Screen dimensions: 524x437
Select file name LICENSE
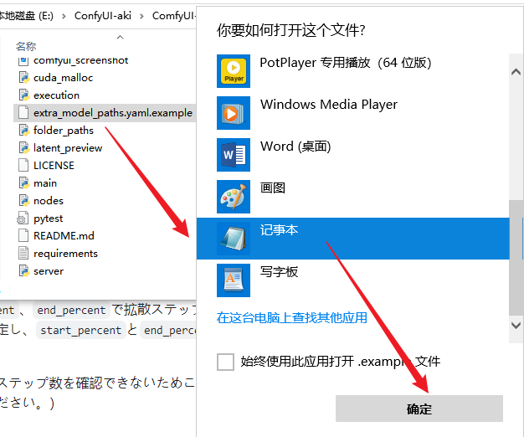pyautogui.click(x=54, y=166)
